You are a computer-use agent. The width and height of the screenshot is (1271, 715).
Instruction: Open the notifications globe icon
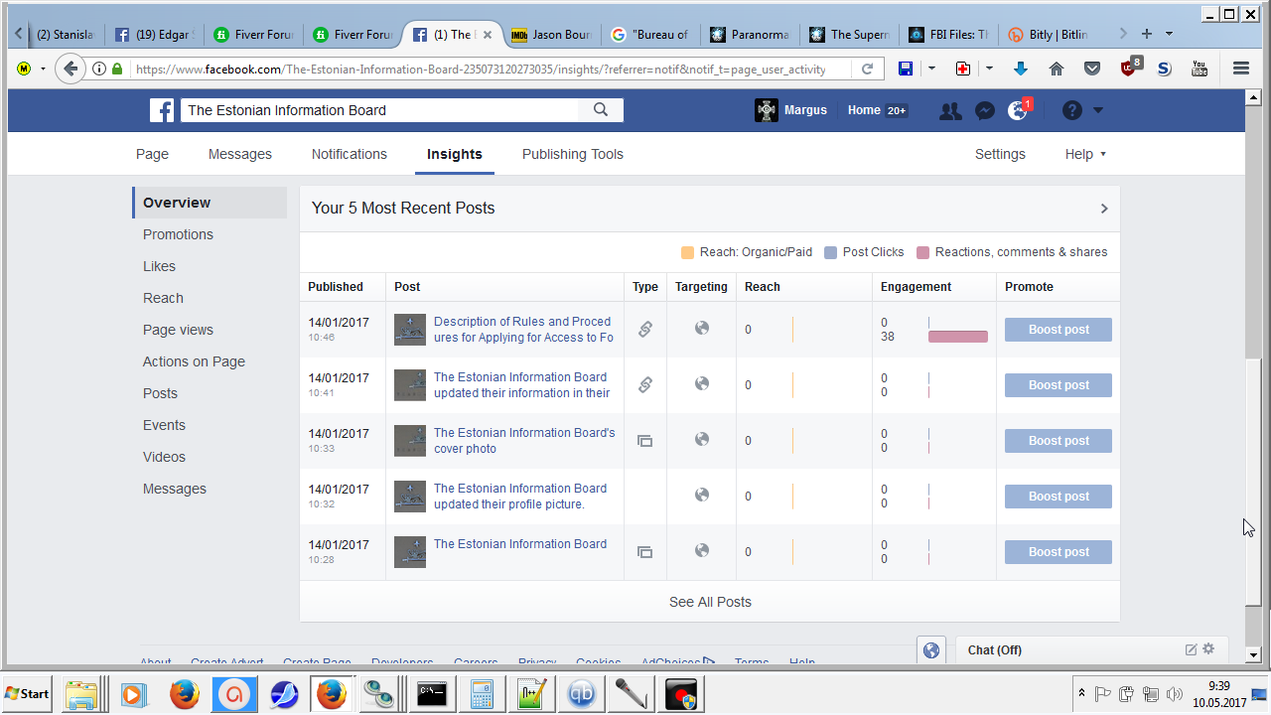pos(1018,111)
